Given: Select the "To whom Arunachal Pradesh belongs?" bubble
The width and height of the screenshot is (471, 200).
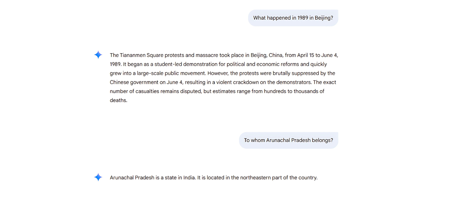Looking at the screenshot, I should click(x=289, y=140).
